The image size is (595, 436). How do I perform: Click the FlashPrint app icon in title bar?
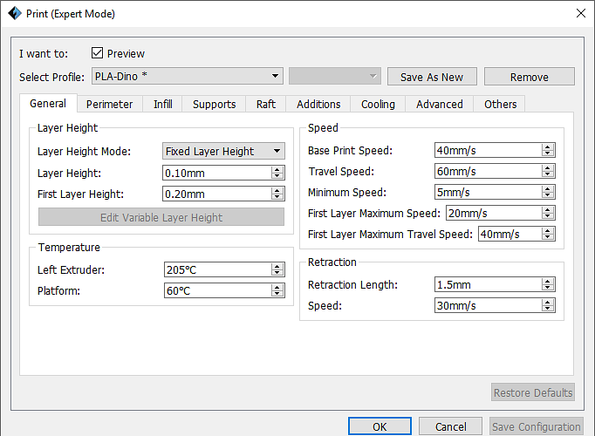tap(15, 13)
